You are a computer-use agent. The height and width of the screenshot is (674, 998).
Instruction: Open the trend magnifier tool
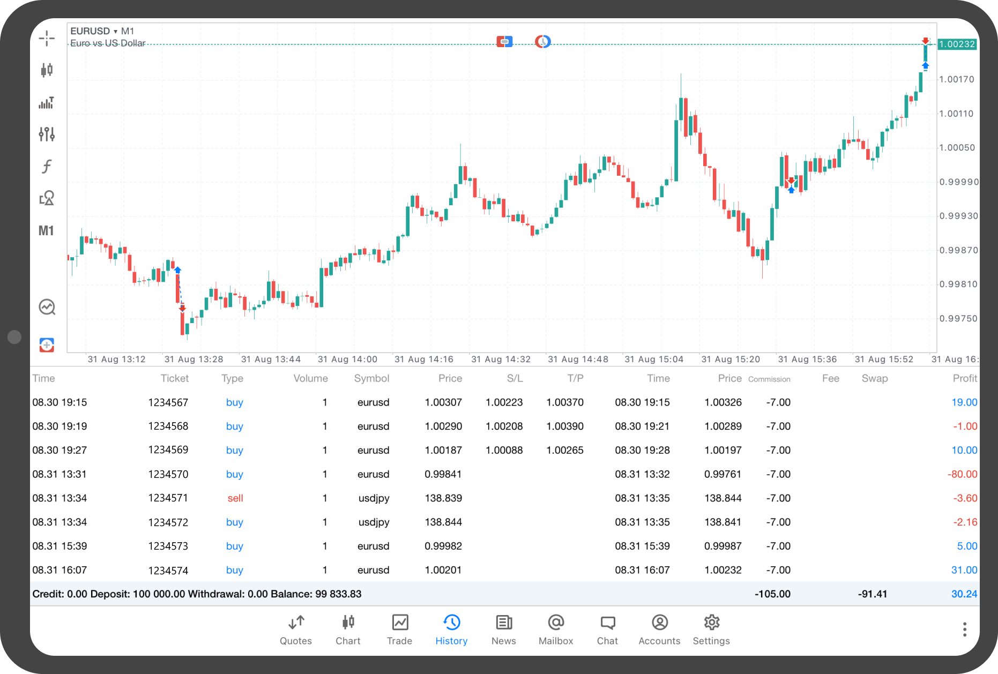click(47, 306)
